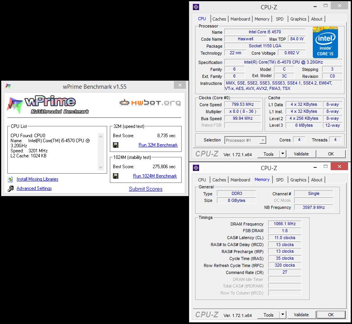Minimize the top CPU-Z window
352x324 pixels.
[315, 7]
